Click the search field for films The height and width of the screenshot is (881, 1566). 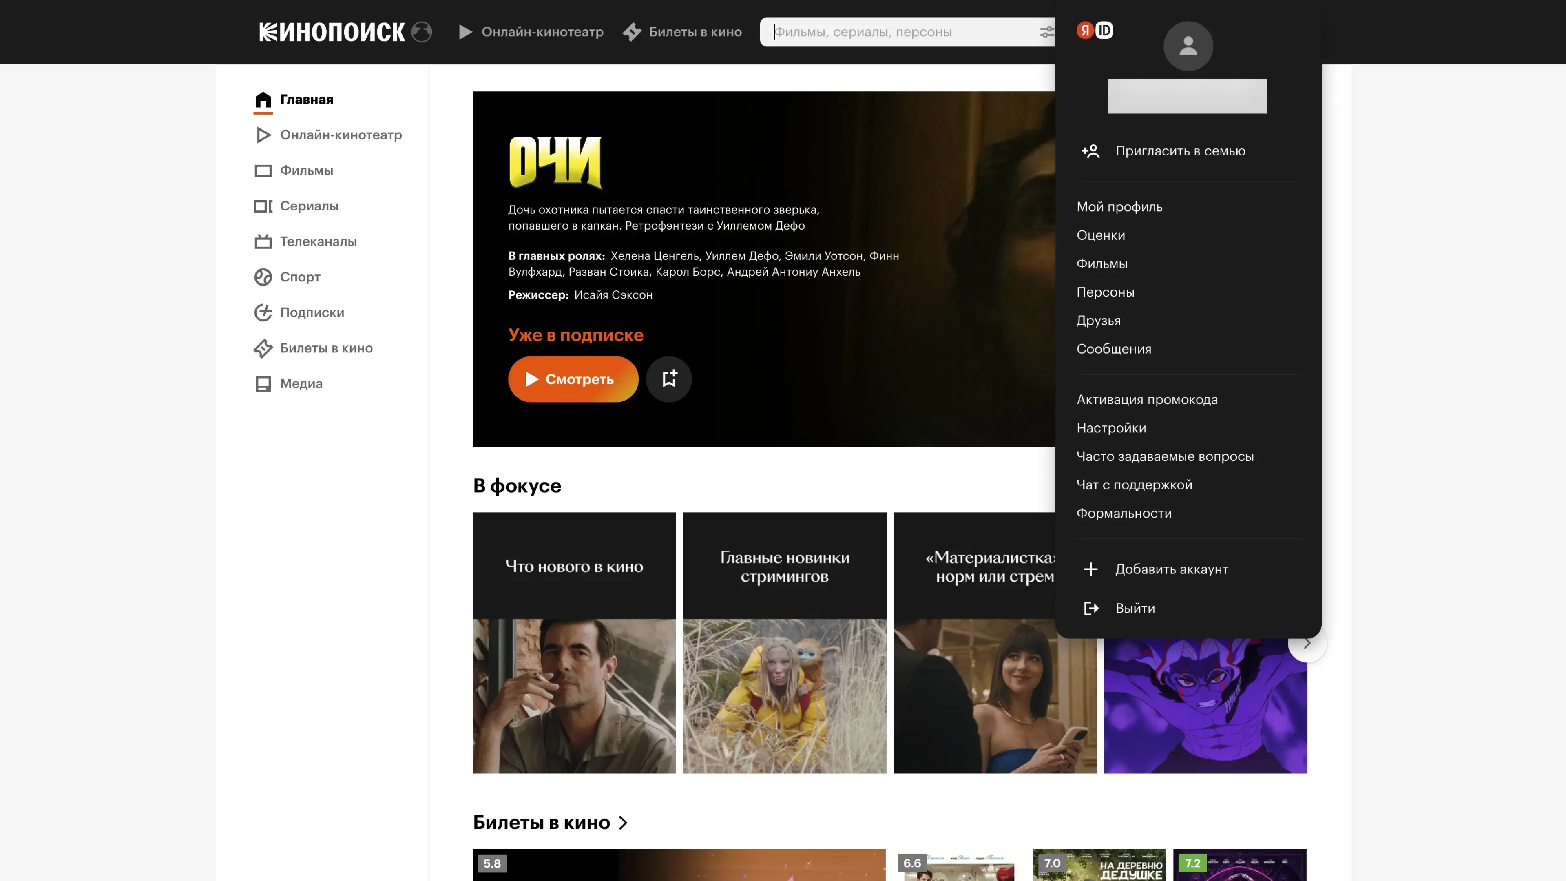click(900, 32)
